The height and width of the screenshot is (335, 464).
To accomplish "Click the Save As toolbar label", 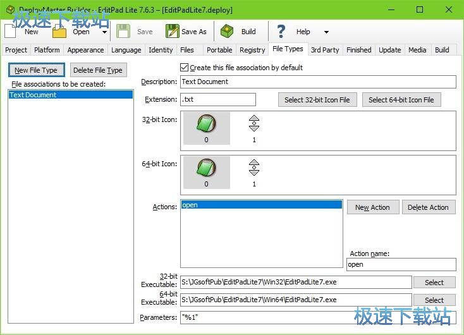I will [194, 32].
